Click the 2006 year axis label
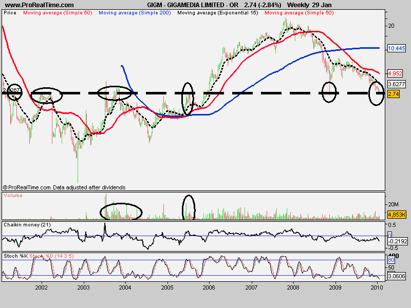 [209, 287]
